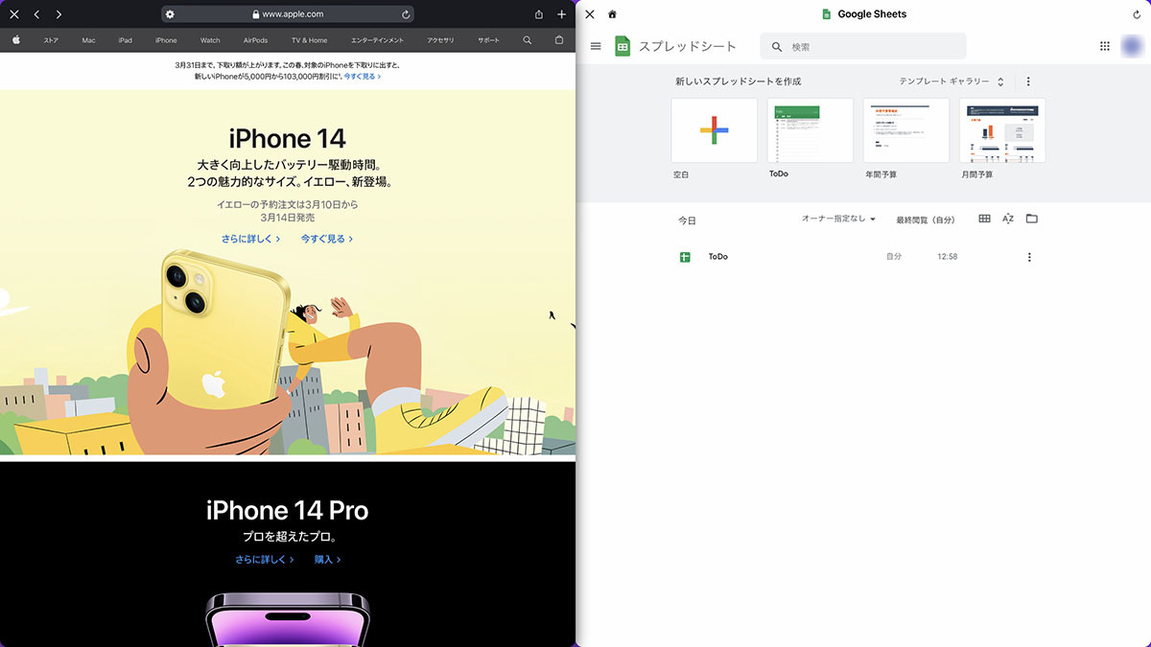The image size is (1151, 647).
Task: Open the iPad menu item
Action: 126,40
